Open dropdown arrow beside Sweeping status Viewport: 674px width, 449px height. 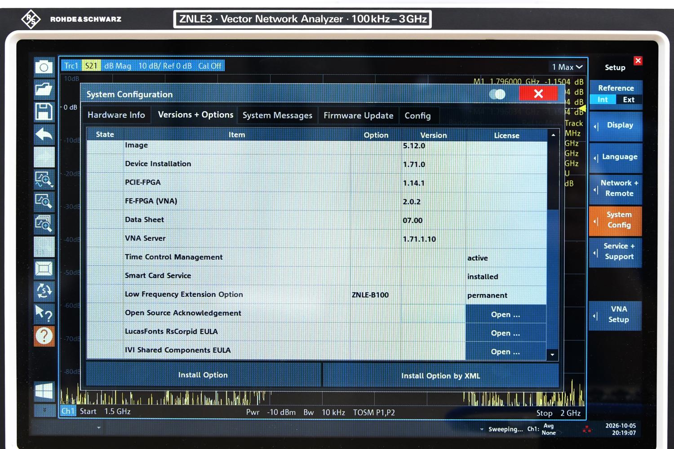[482, 430]
